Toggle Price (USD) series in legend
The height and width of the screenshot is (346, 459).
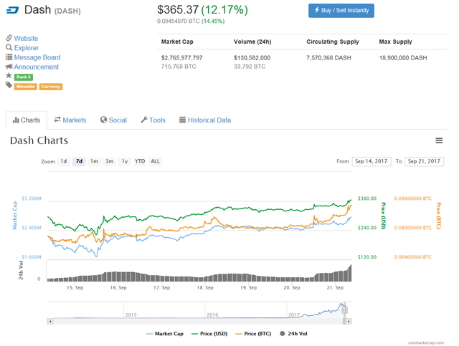[209, 334]
